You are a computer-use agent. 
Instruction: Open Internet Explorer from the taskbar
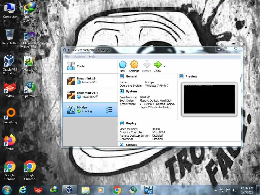[x=22, y=190]
